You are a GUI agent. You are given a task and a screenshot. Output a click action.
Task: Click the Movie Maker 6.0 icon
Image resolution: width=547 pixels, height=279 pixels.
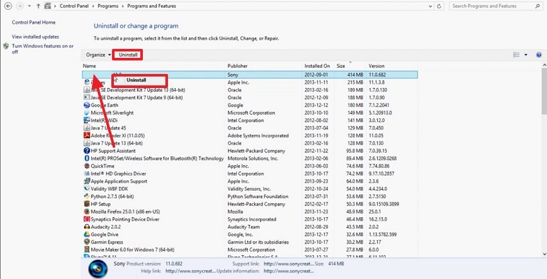point(86,249)
